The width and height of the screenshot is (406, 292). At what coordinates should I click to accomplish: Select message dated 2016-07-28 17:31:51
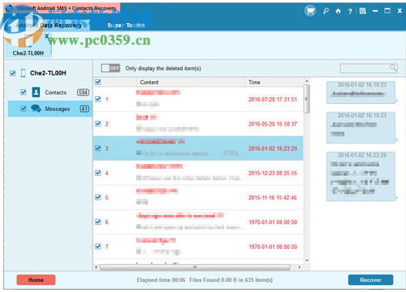tap(198, 99)
